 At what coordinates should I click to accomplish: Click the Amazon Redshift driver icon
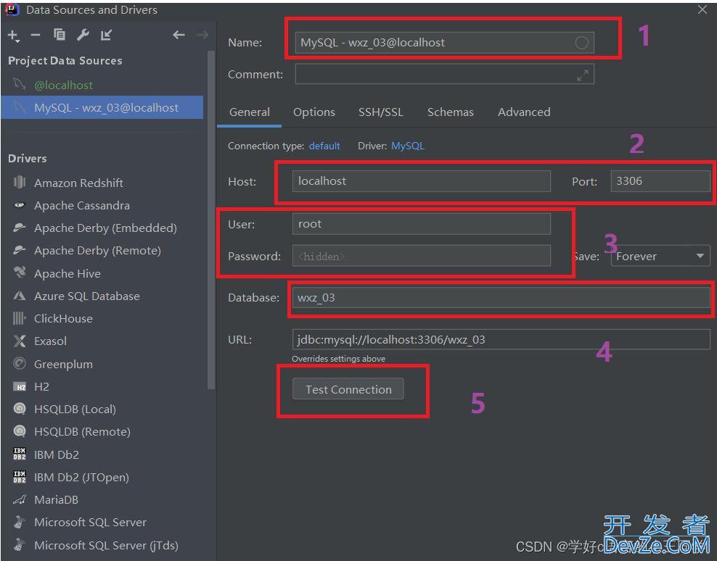pyautogui.click(x=19, y=182)
